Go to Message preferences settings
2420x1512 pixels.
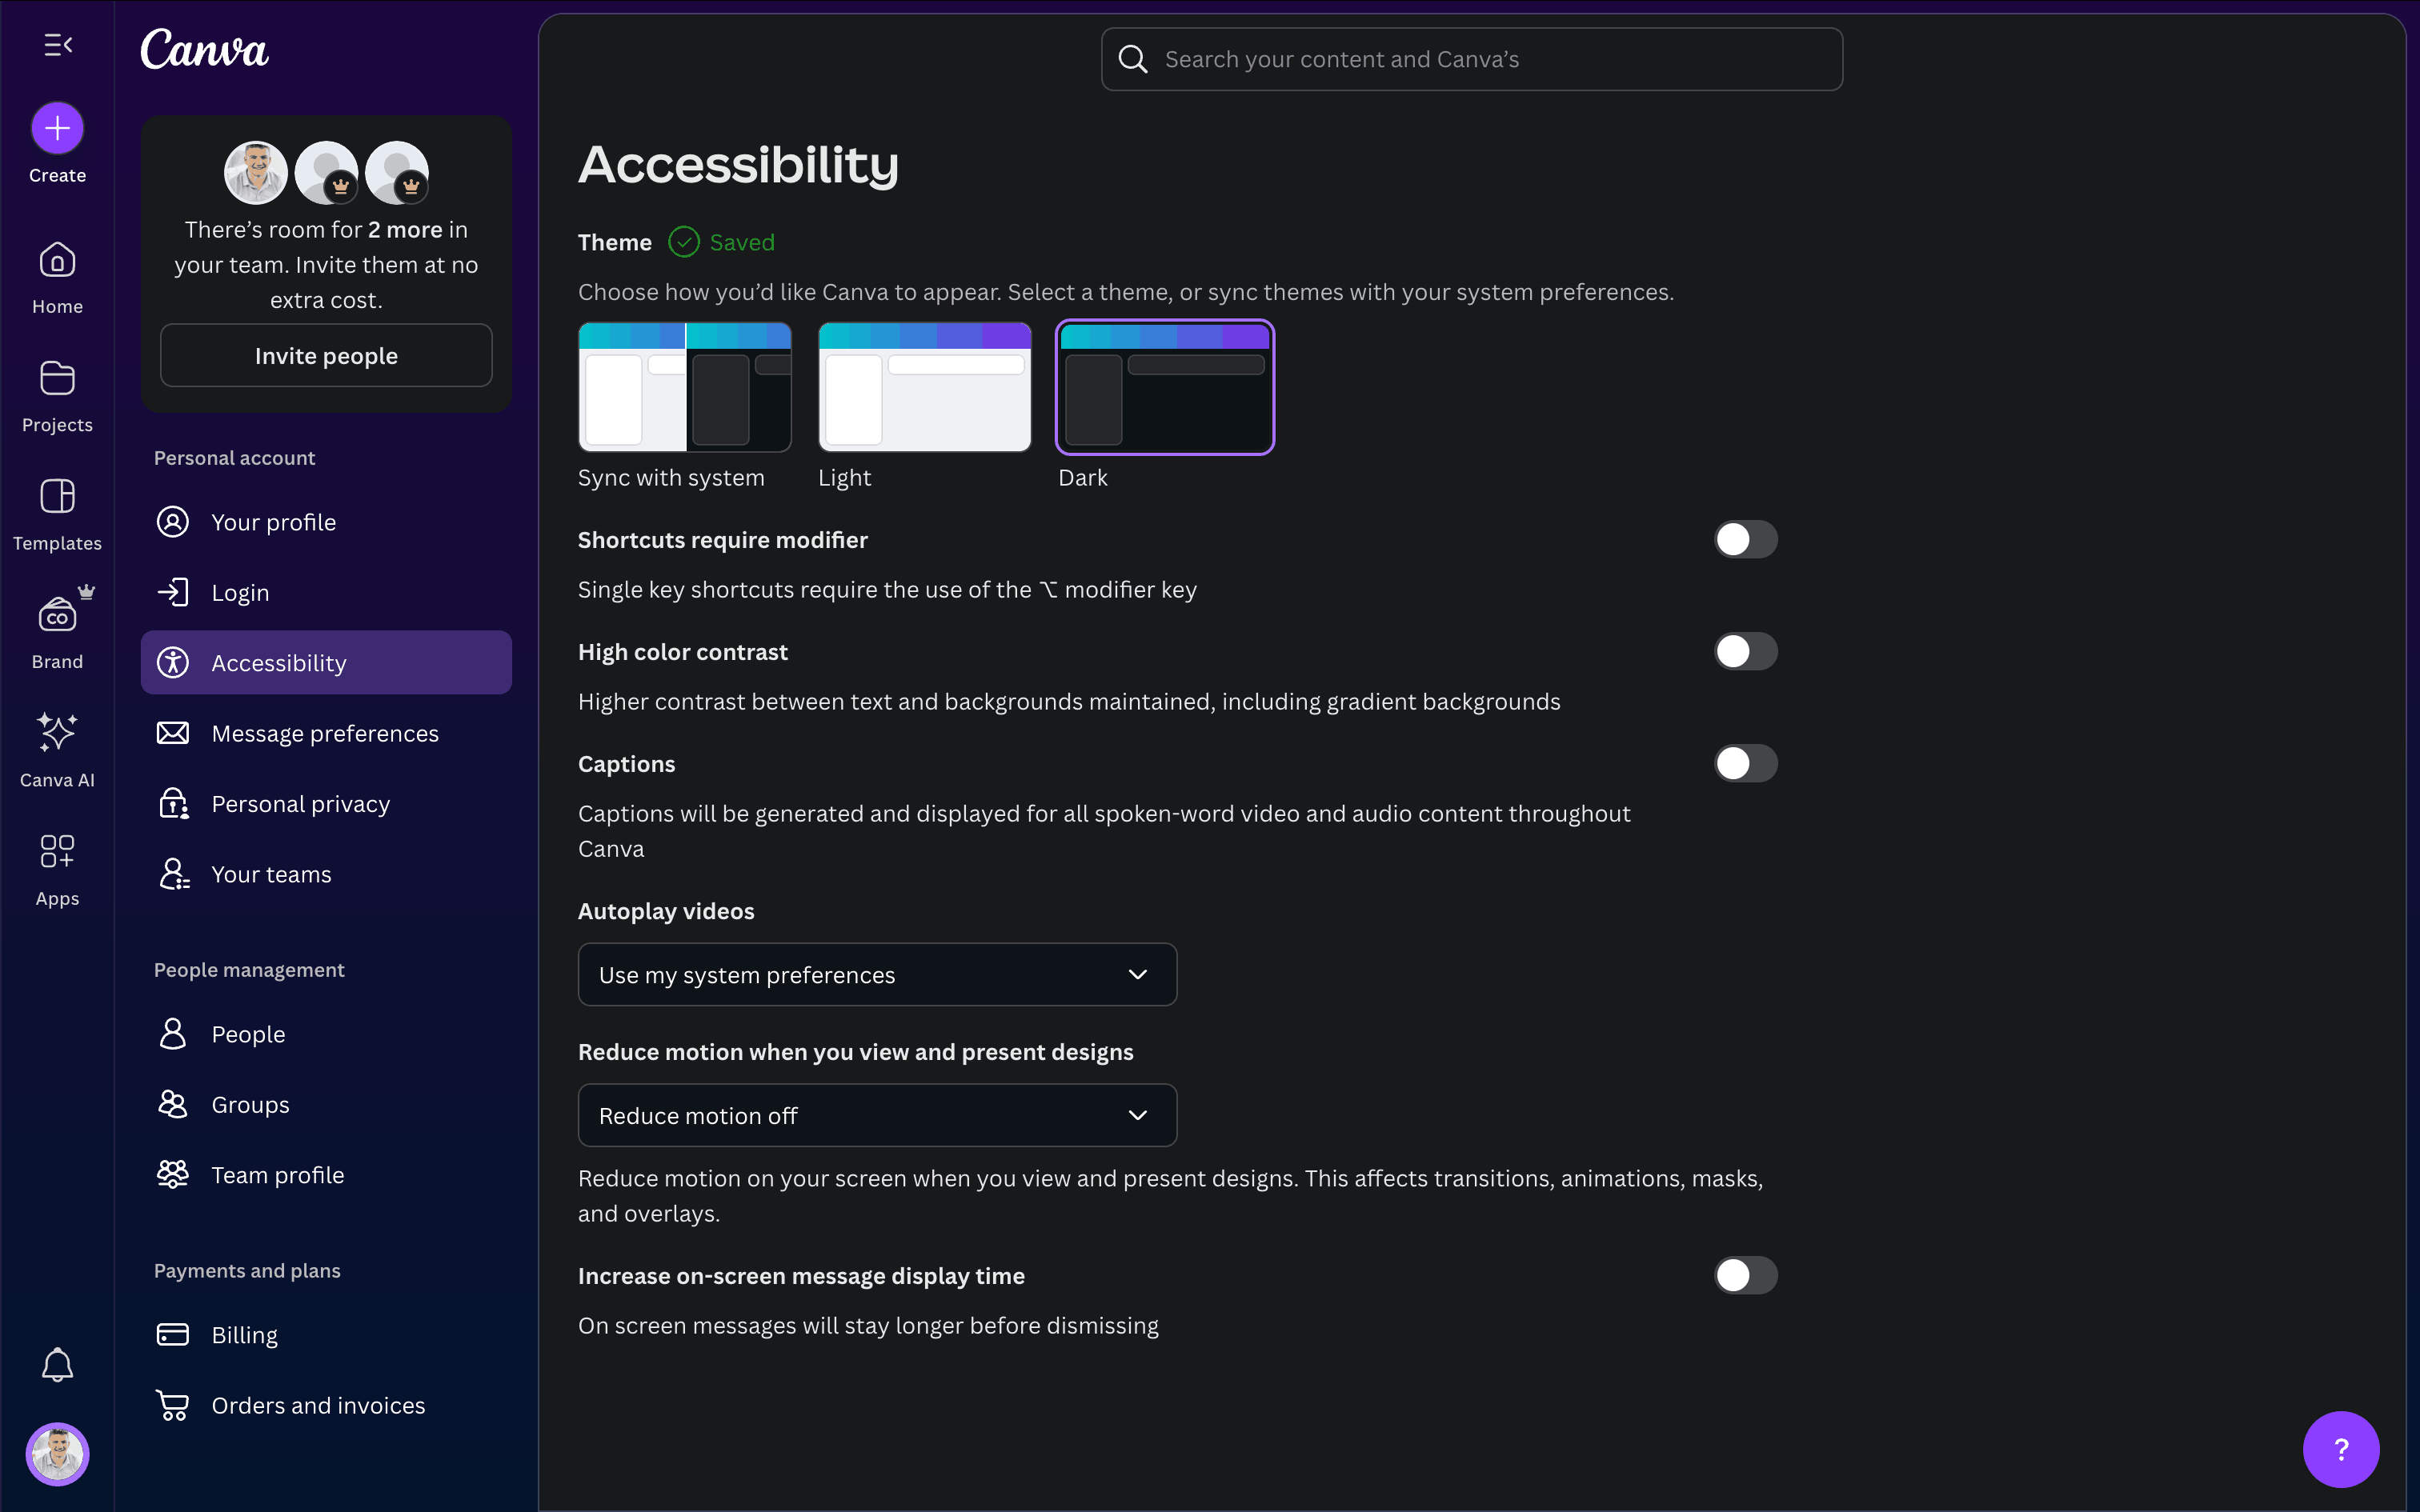(x=325, y=734)
